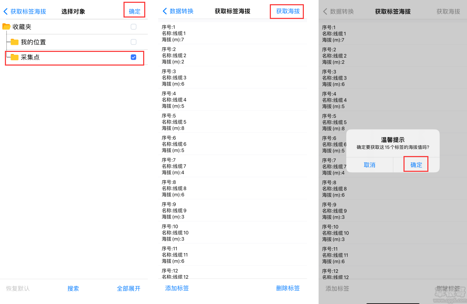Click 海拔(m):8 under 线缆5 in middle list

173,128
